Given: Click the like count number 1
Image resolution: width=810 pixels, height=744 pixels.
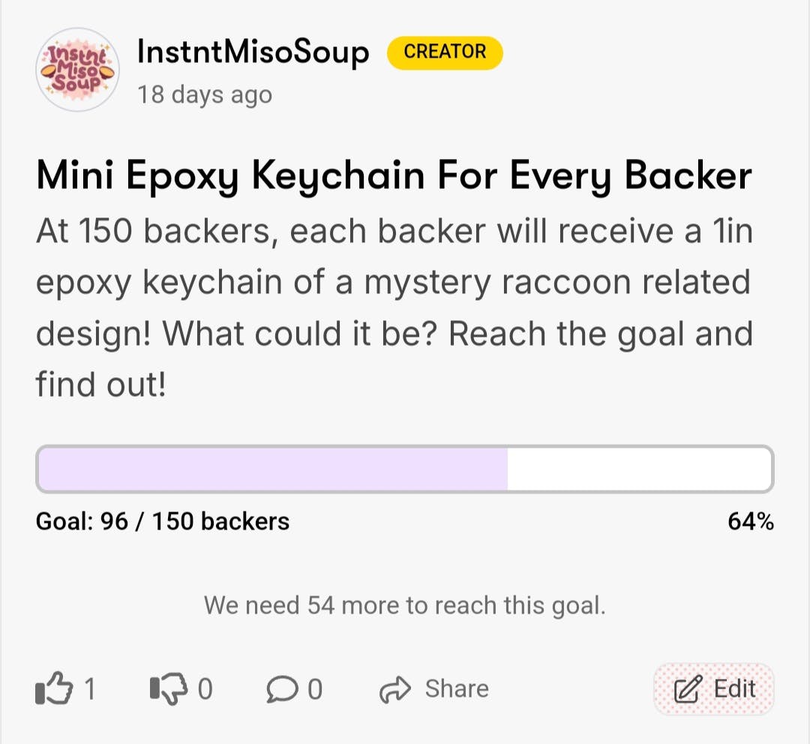Looking at the screenshot, I should (89, 689).
